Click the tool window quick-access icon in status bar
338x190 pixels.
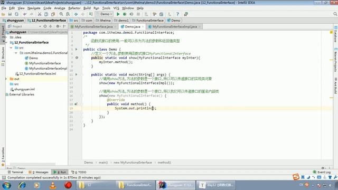pos(4,177)
